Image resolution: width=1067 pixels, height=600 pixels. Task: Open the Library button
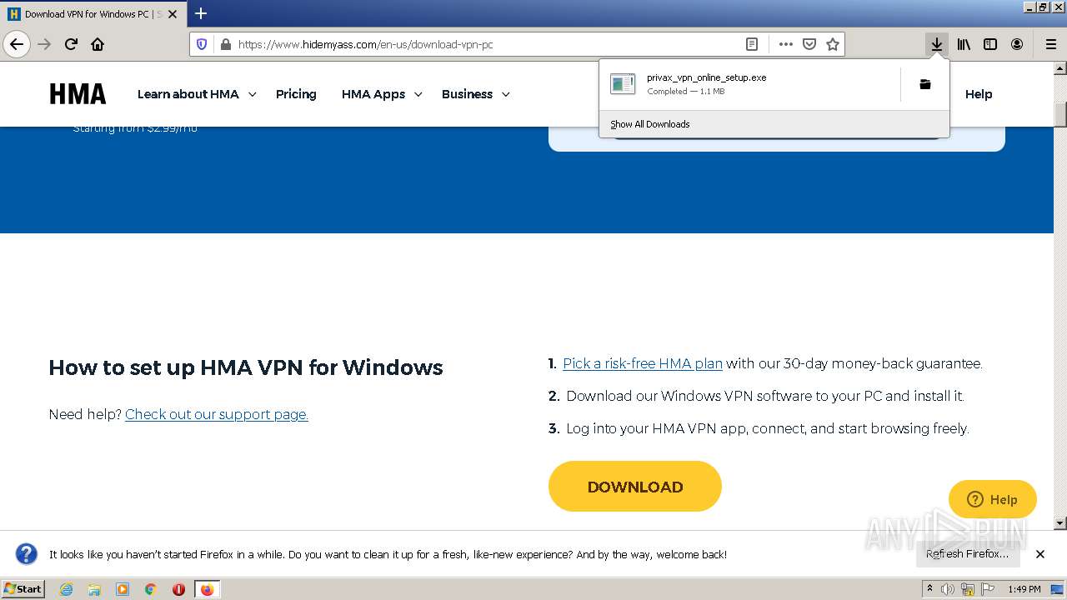964,44
